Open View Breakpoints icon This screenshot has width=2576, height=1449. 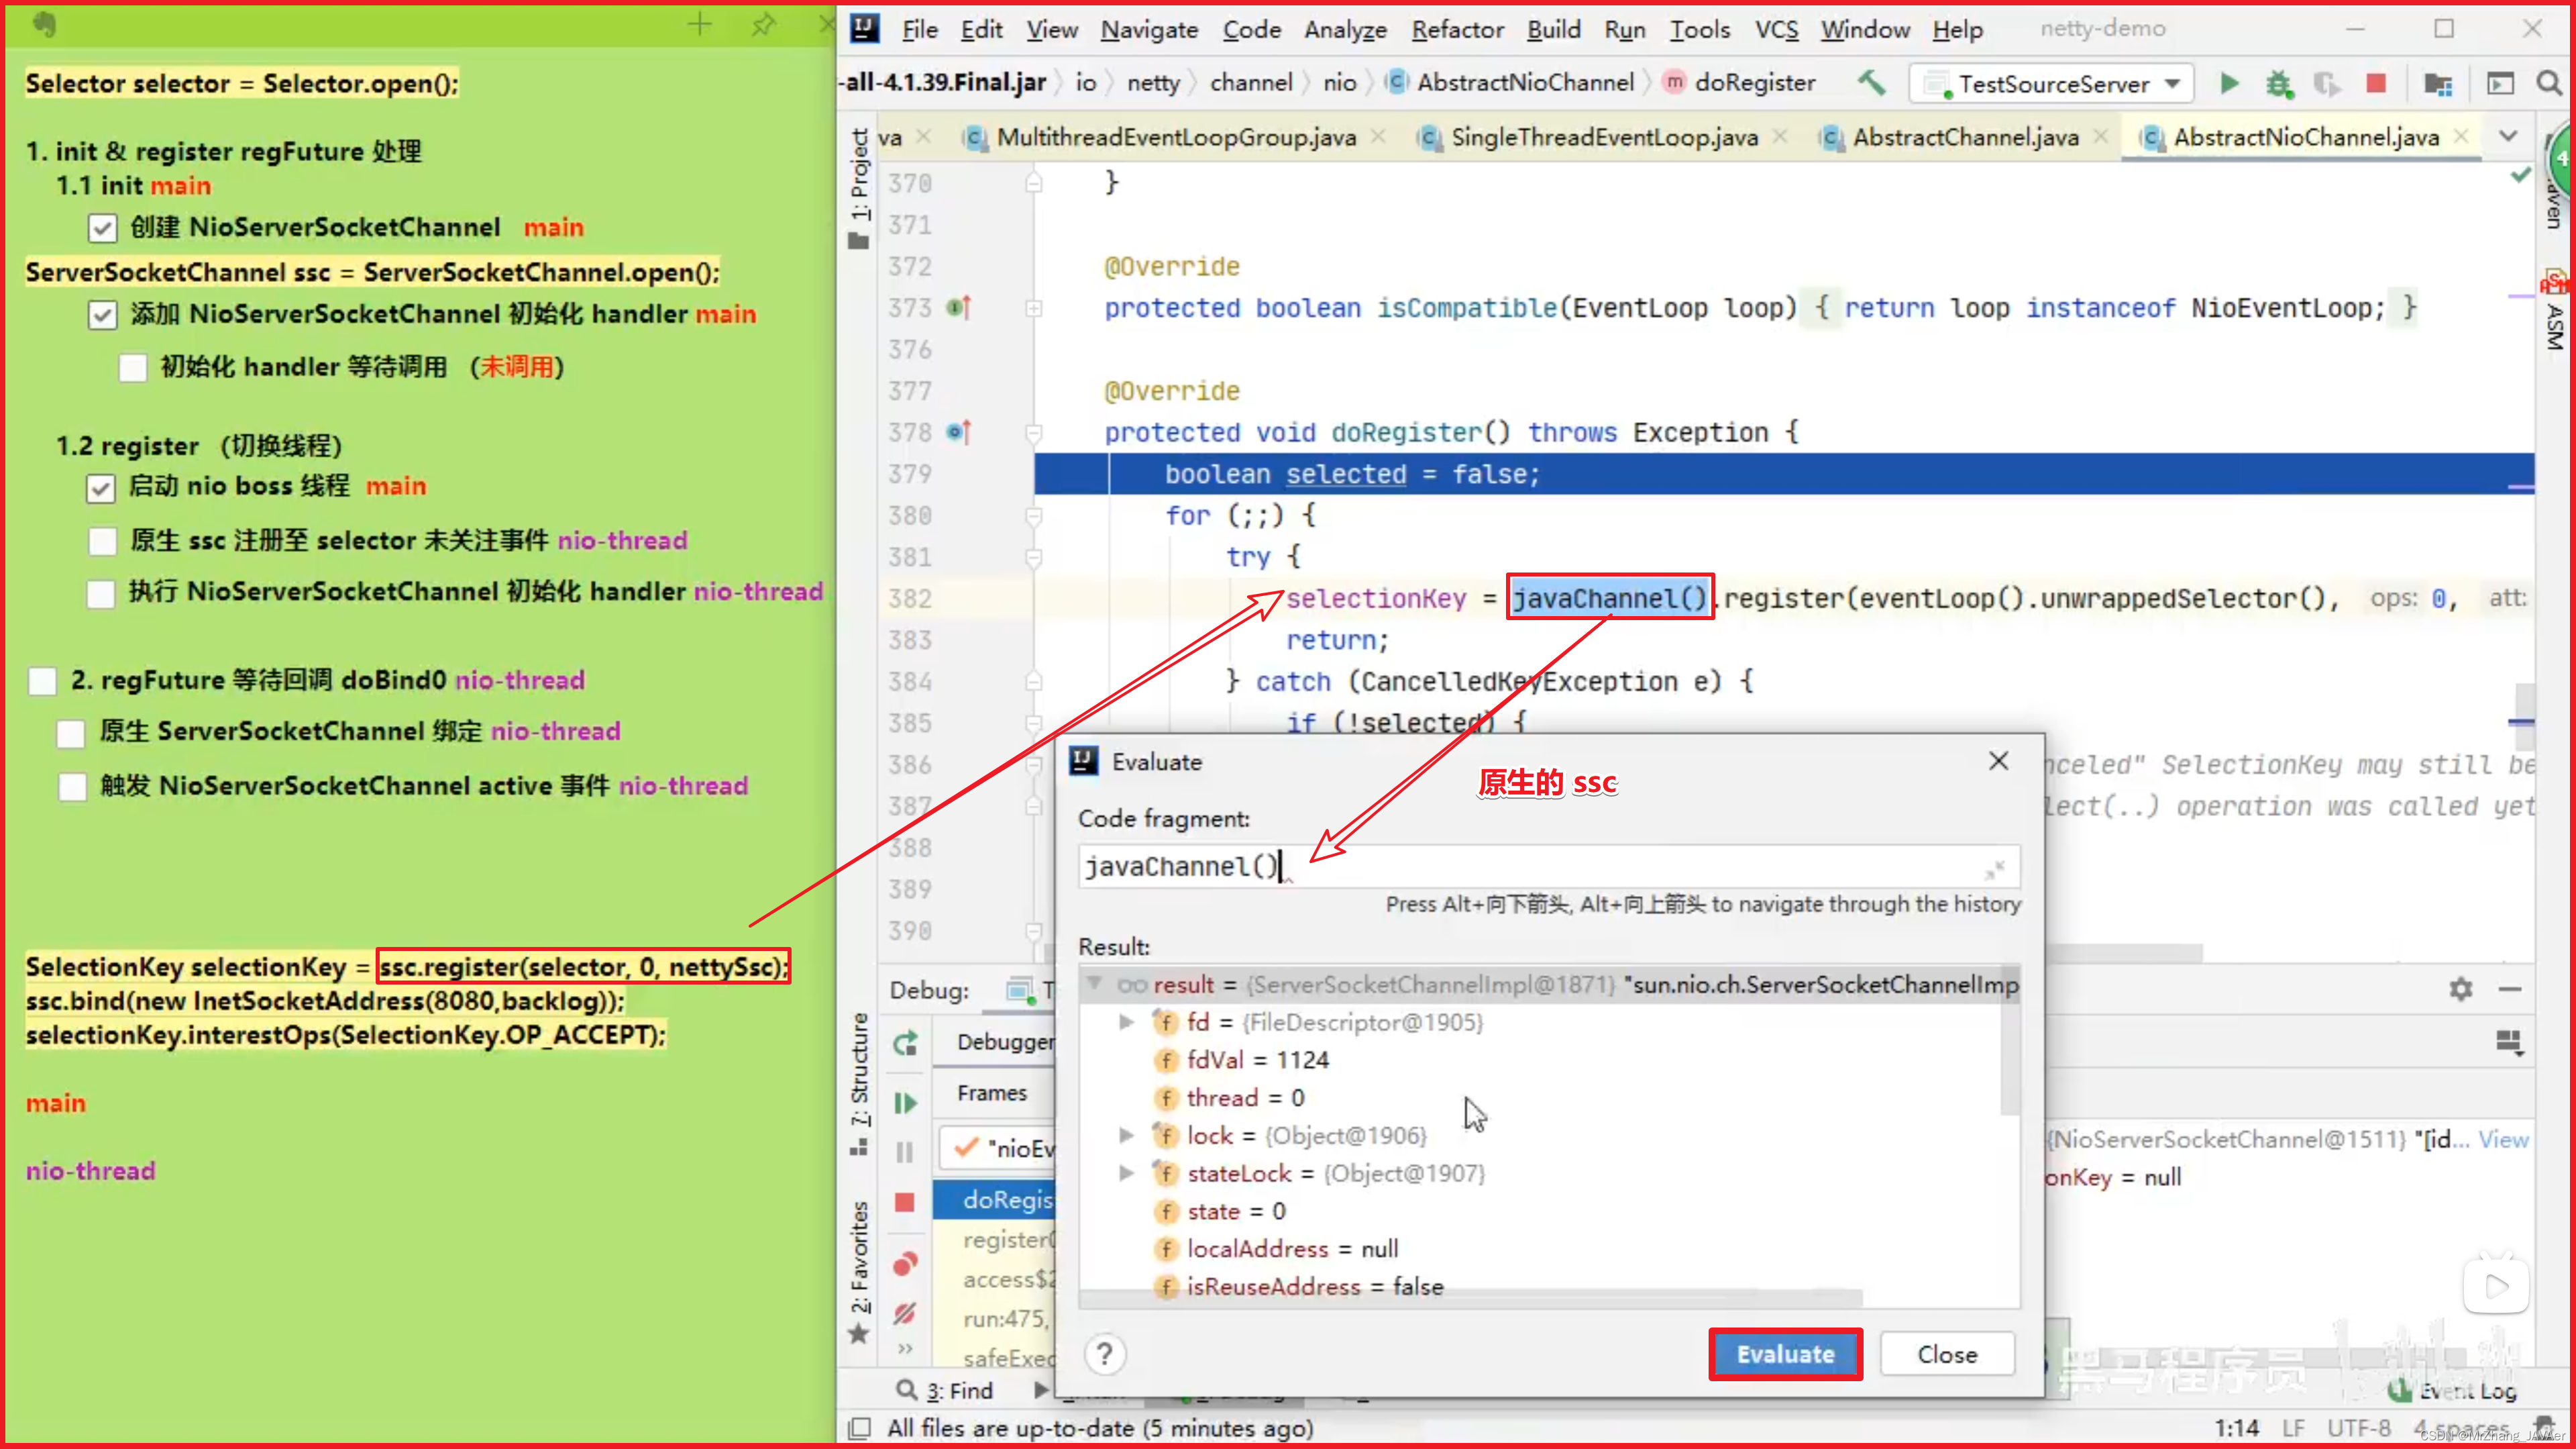coord(905,1264)
